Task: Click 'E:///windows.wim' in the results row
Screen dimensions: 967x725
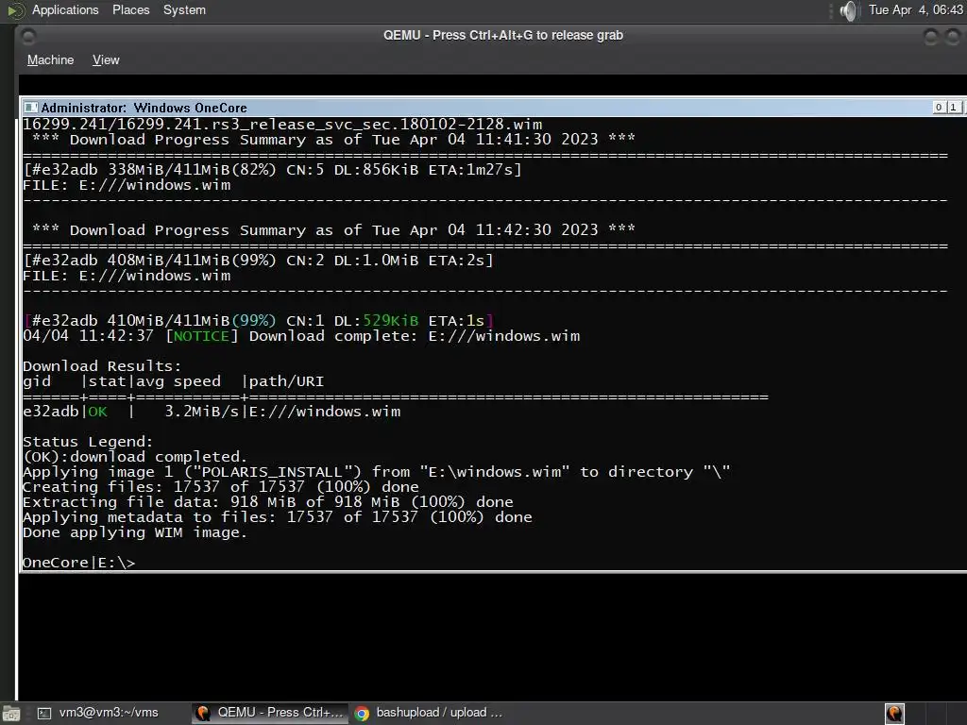Action: click(x=325, y=412)
